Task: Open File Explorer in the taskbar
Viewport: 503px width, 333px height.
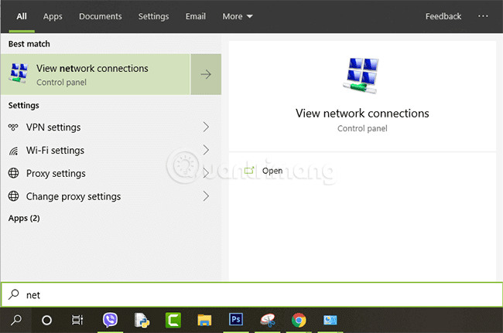Action: (x=204, y=320)
